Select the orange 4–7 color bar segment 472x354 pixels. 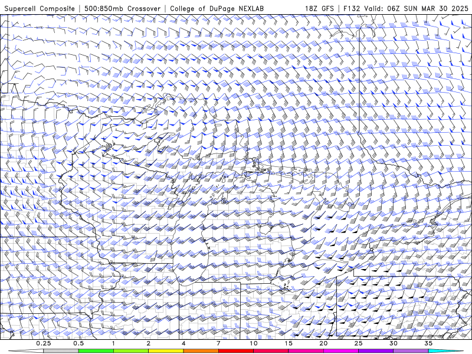[201, 351]
